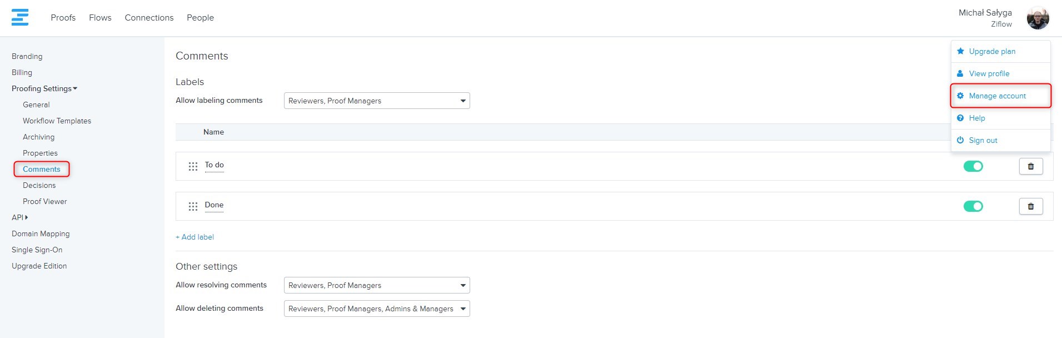
Task: Disable the To do label toggle
Action: (973, 166)
